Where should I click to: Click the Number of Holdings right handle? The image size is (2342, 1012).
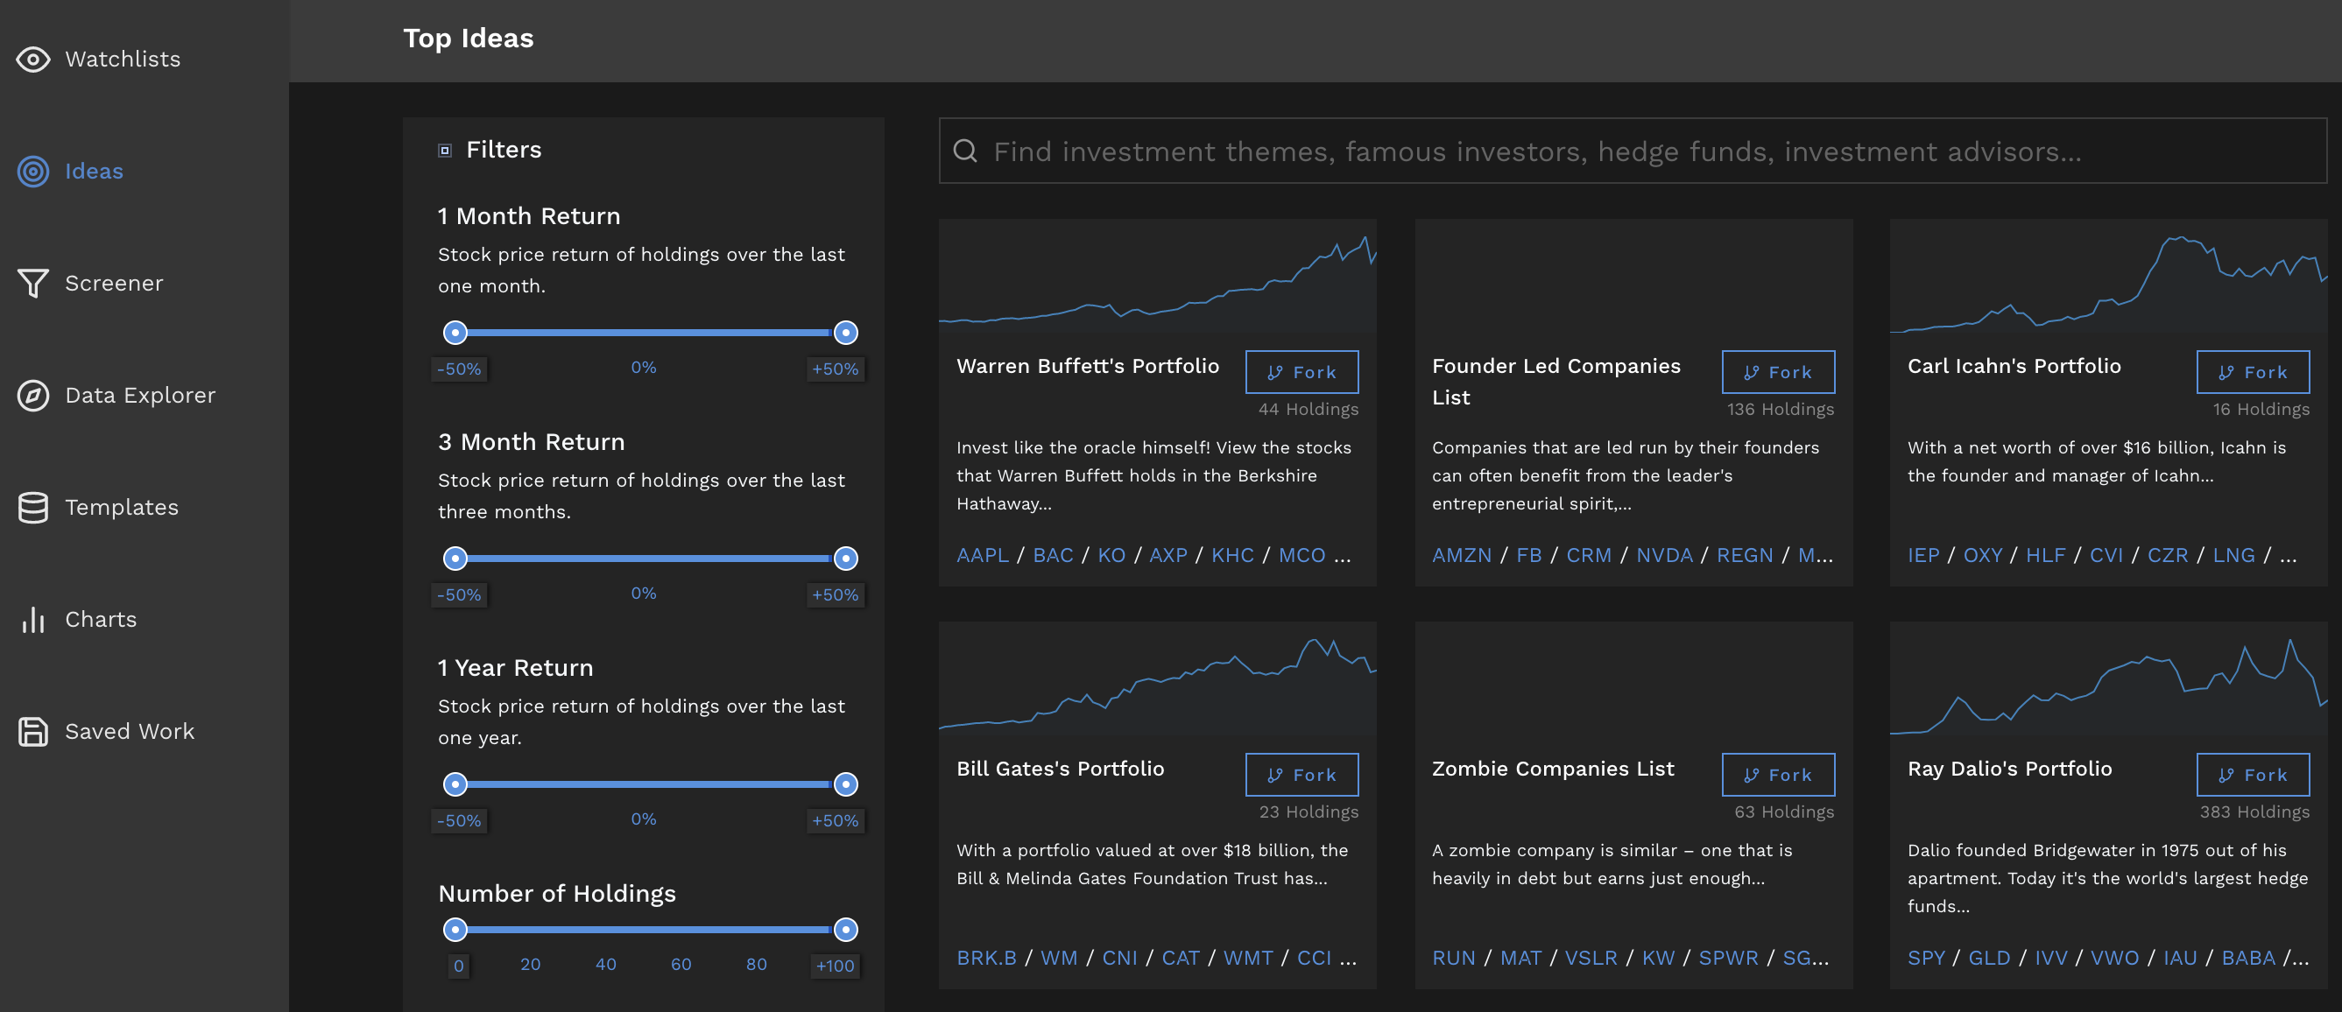click(x=845, y=929)
